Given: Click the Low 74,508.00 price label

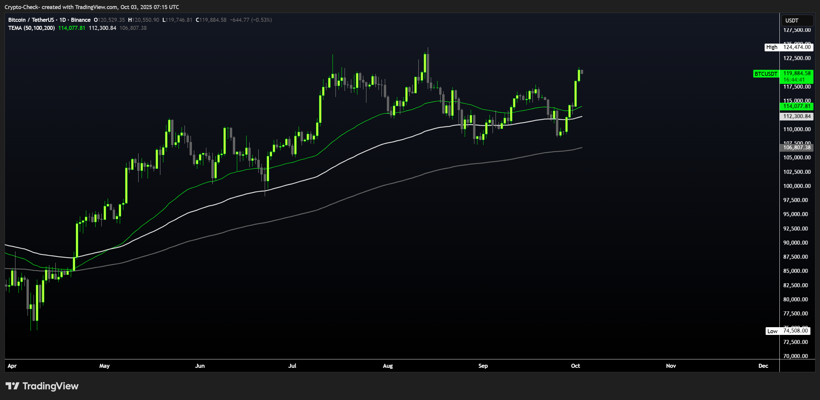Looking at the screenshot, I should pos(788,331).
